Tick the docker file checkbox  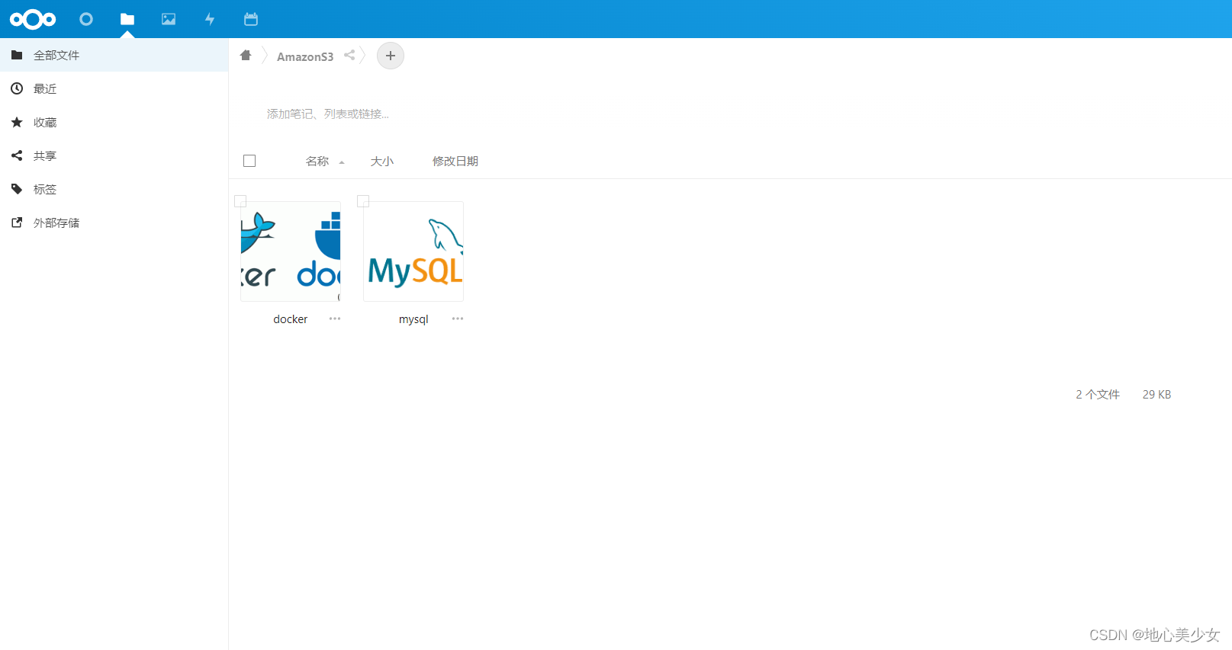[x=240, y=201]
